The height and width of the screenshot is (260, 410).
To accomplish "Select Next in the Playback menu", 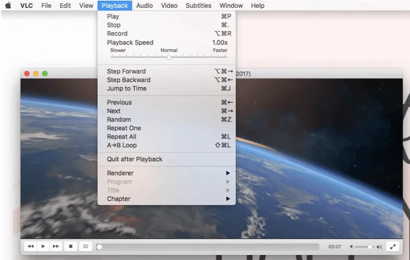I will 167,111.
